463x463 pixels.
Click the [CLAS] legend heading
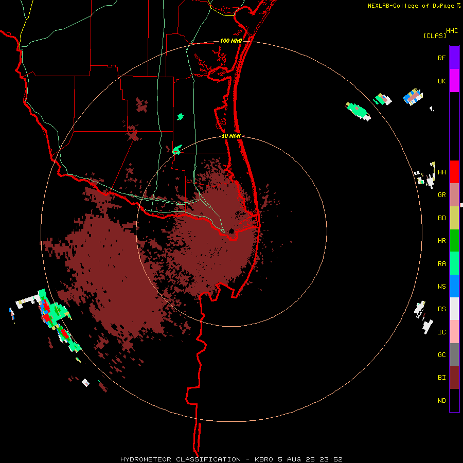[x=435, y=35]
